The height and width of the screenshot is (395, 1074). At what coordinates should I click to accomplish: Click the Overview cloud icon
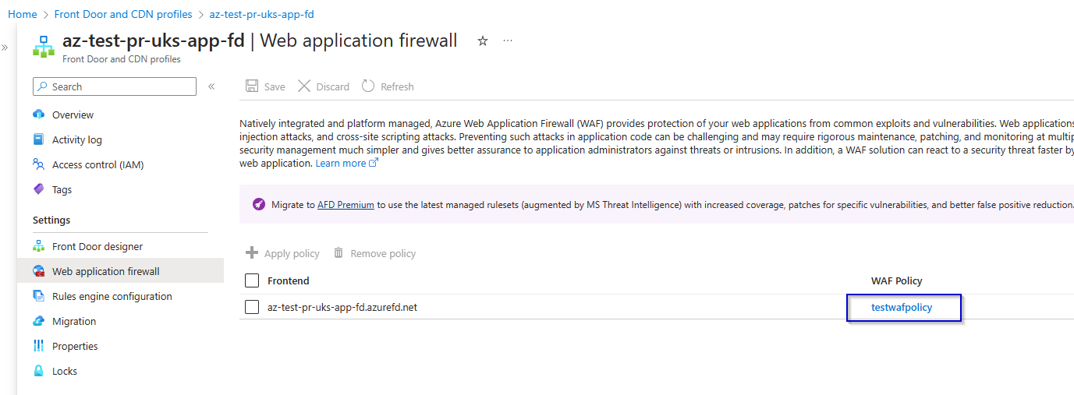click(x=39, y=115)
